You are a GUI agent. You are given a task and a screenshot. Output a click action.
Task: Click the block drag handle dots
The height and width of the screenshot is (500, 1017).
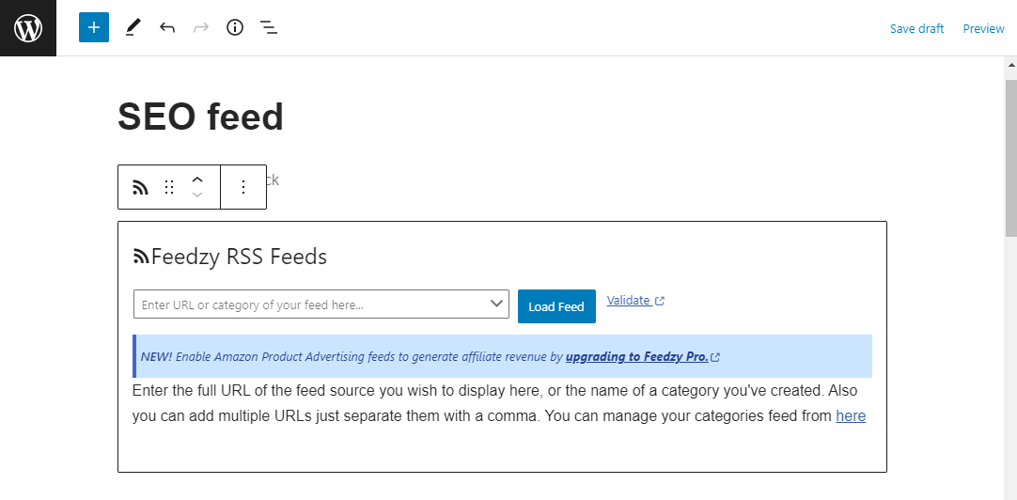[169, 187]
